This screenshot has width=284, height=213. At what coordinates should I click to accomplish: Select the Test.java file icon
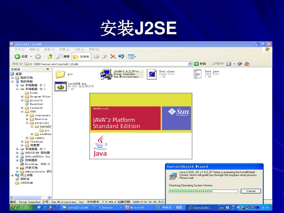[197, 74]
